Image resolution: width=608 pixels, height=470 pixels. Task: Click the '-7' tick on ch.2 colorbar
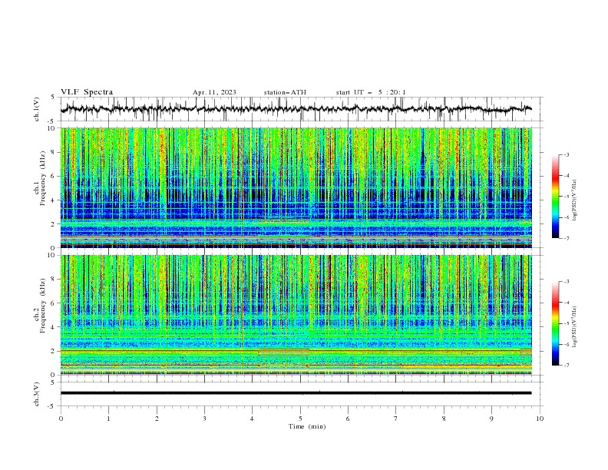tap(567, 366)
